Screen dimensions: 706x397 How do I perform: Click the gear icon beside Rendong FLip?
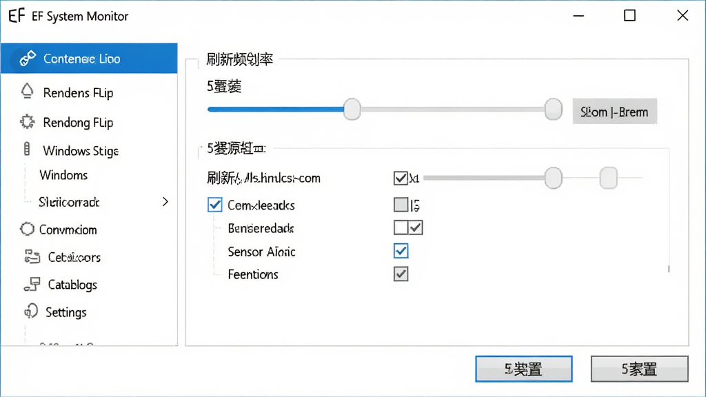tap(27, 121)
